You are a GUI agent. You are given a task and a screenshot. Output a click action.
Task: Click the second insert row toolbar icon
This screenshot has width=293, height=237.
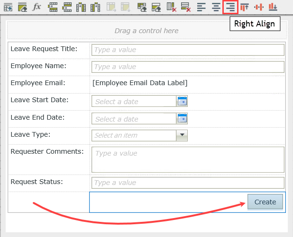[67, 7]
